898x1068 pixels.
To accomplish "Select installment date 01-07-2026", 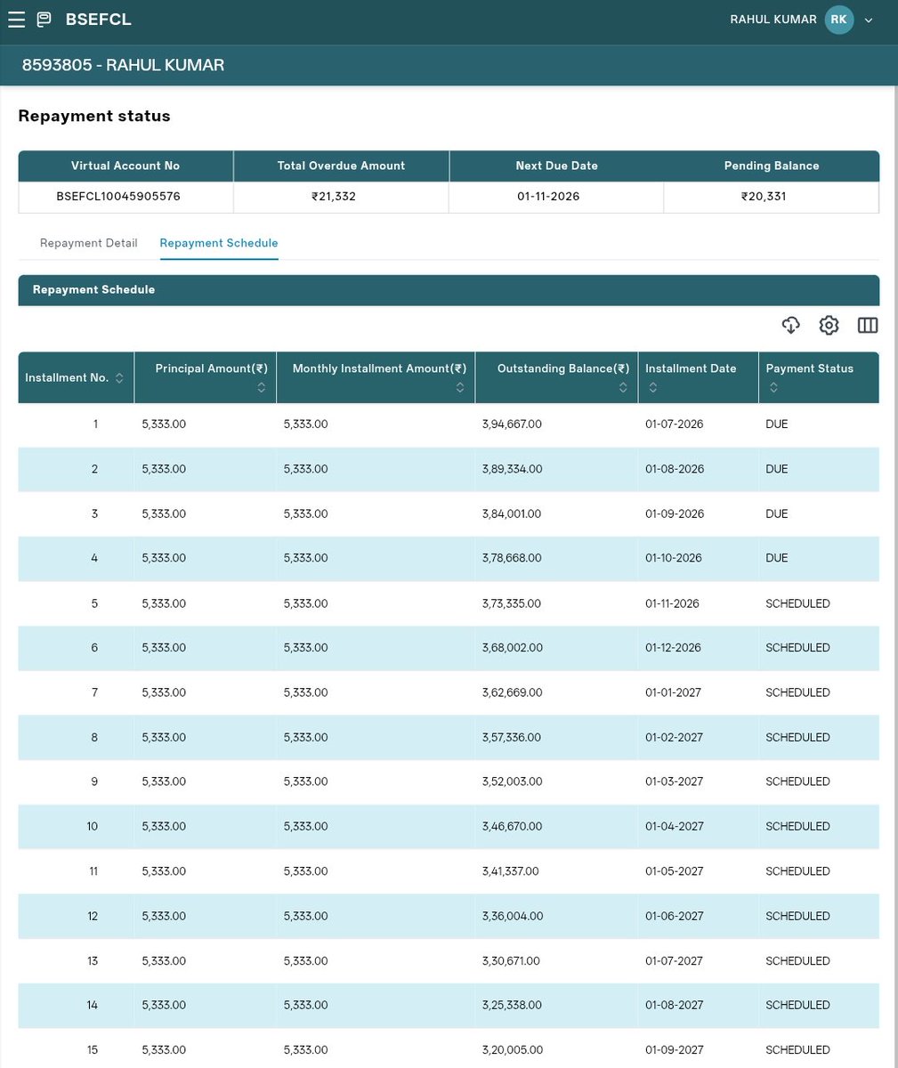I will (x=675, y=425).
